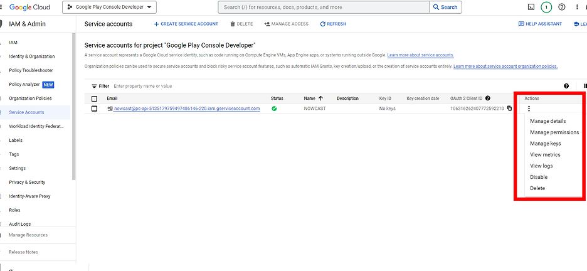Tick the nowcast service account checkbox

pyautogui.click(x=94, y=109)
